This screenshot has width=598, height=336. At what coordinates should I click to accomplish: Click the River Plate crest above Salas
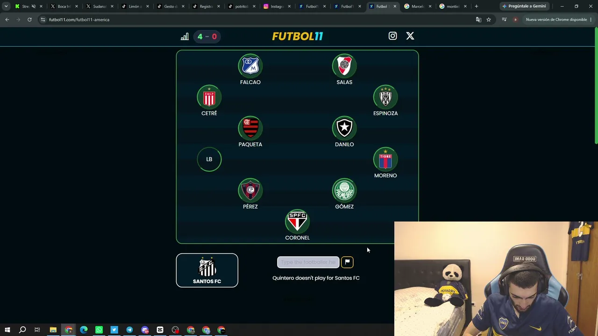pos(344,66)
